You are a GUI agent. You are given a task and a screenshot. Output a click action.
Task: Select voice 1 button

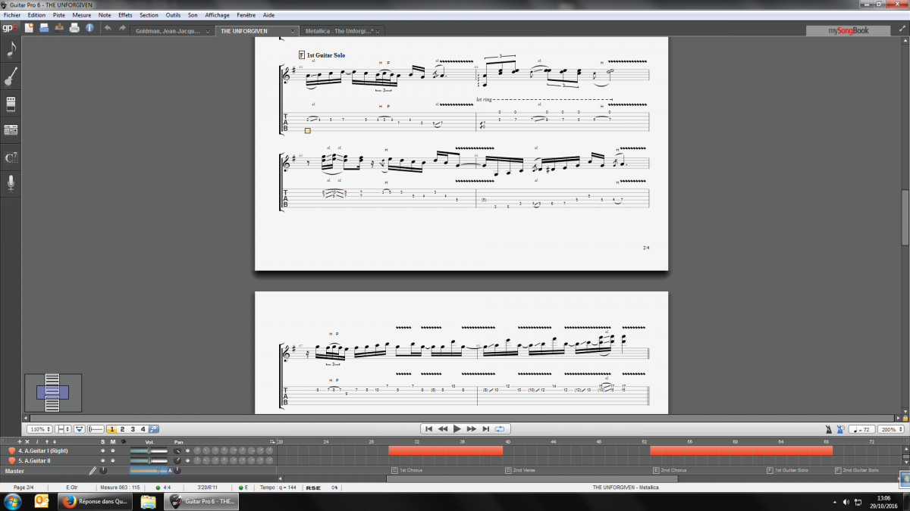[x=112, y=429]
